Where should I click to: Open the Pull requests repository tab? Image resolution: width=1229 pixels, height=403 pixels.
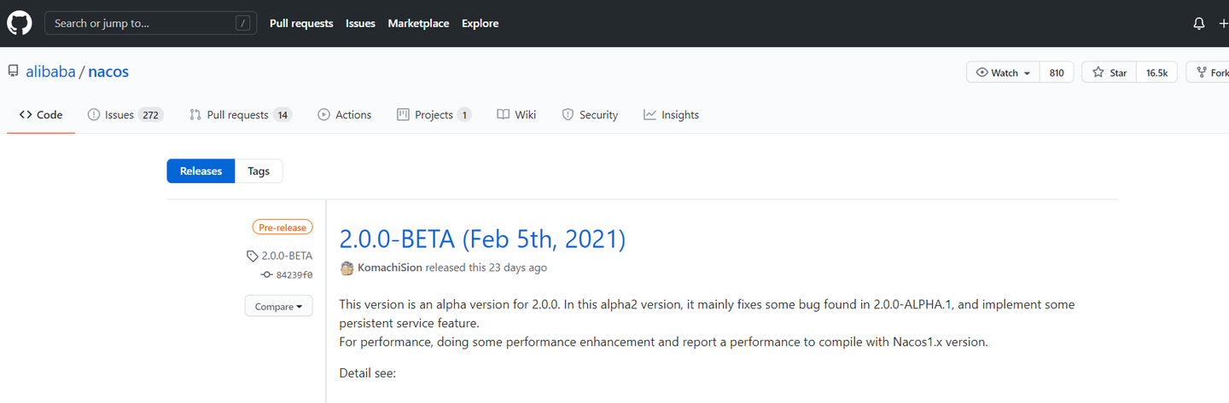[x=240, y=115]
